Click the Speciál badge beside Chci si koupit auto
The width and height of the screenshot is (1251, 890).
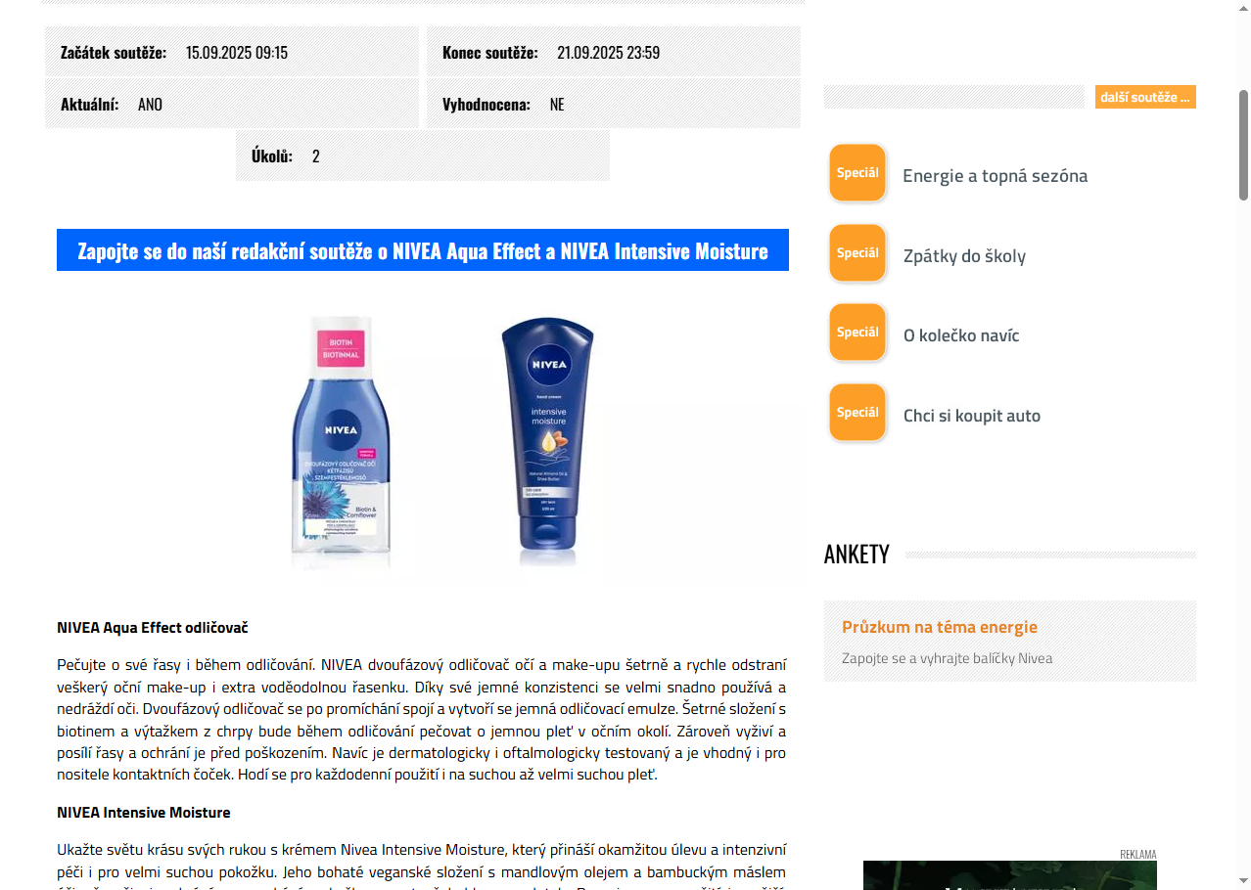(857, 413)
